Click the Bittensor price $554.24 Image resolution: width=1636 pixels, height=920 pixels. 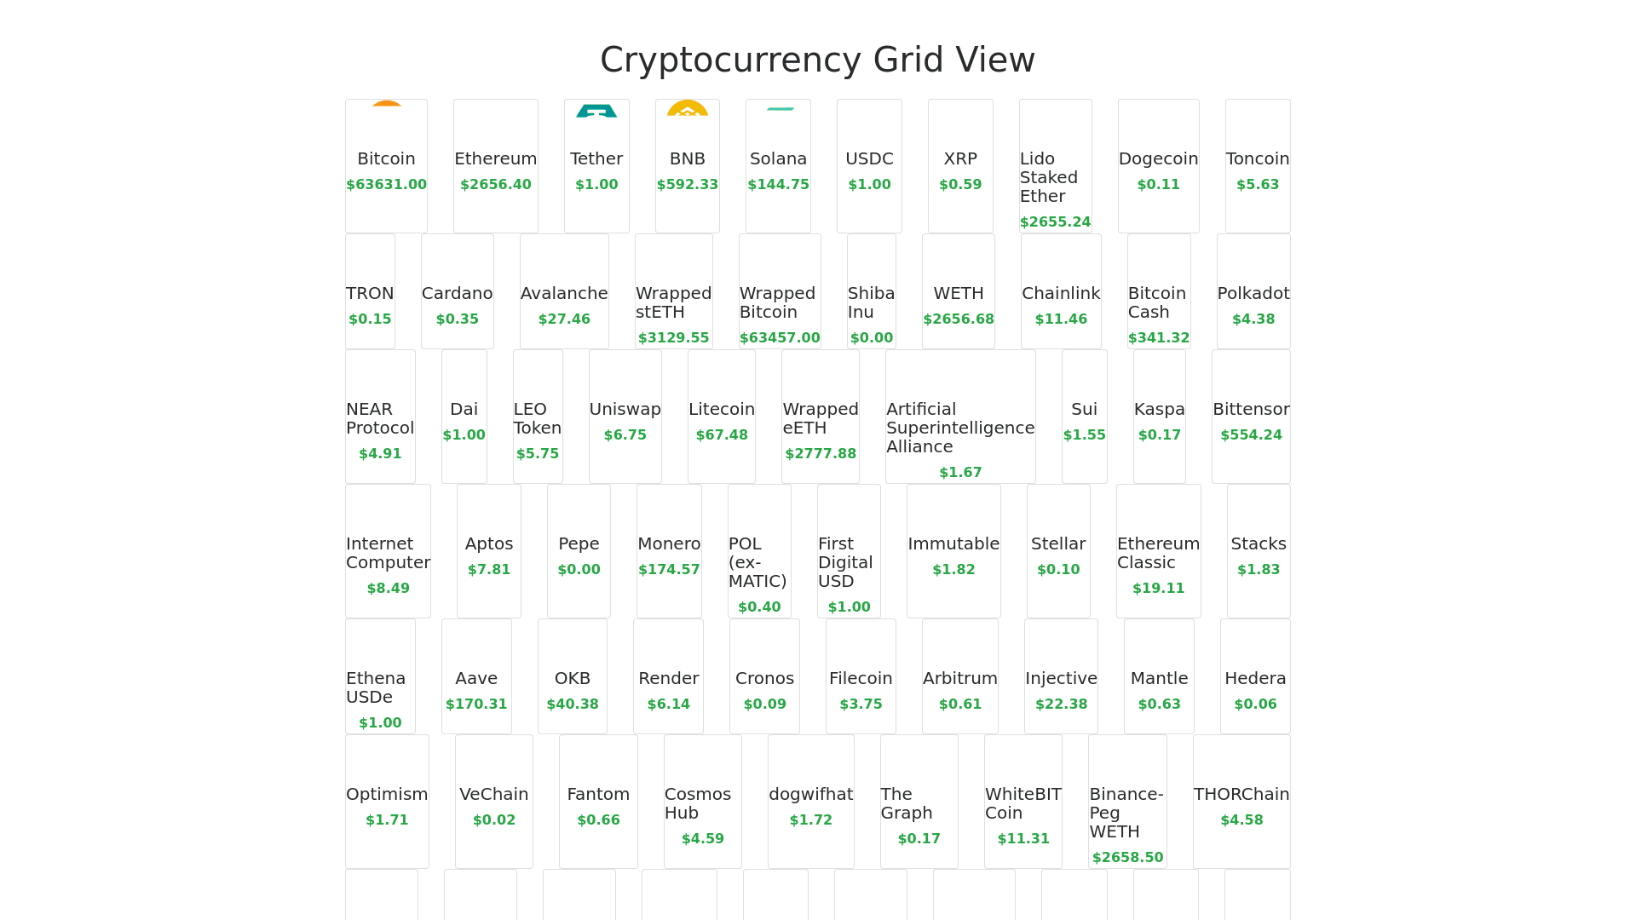click(1251, 435)
